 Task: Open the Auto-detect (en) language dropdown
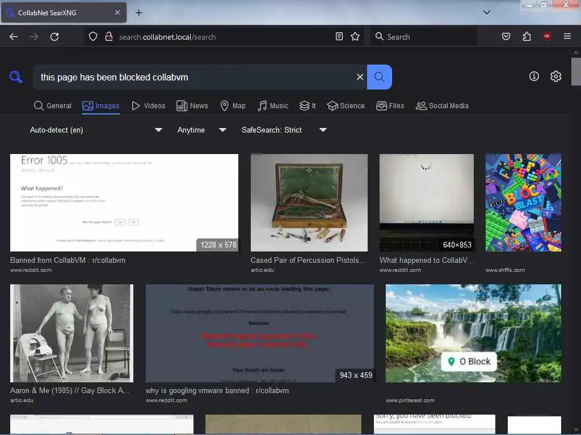(x=96, y=130)
